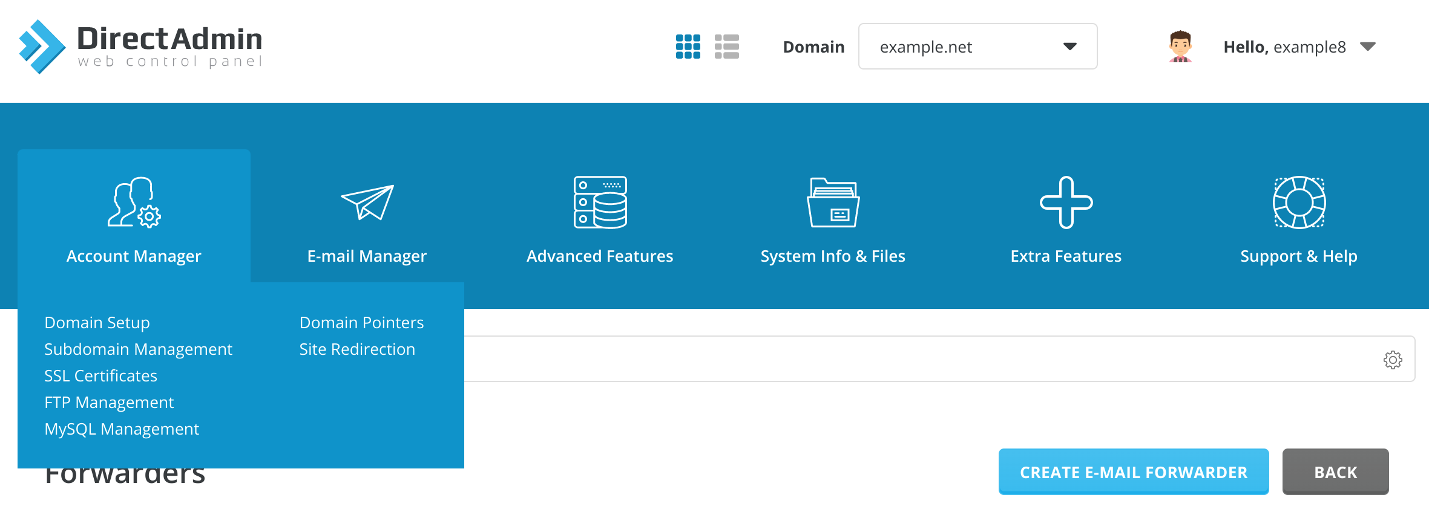Click the DirectAdmin logo
The height and width of the screenshot is (515, 1429).
point(140,47)
